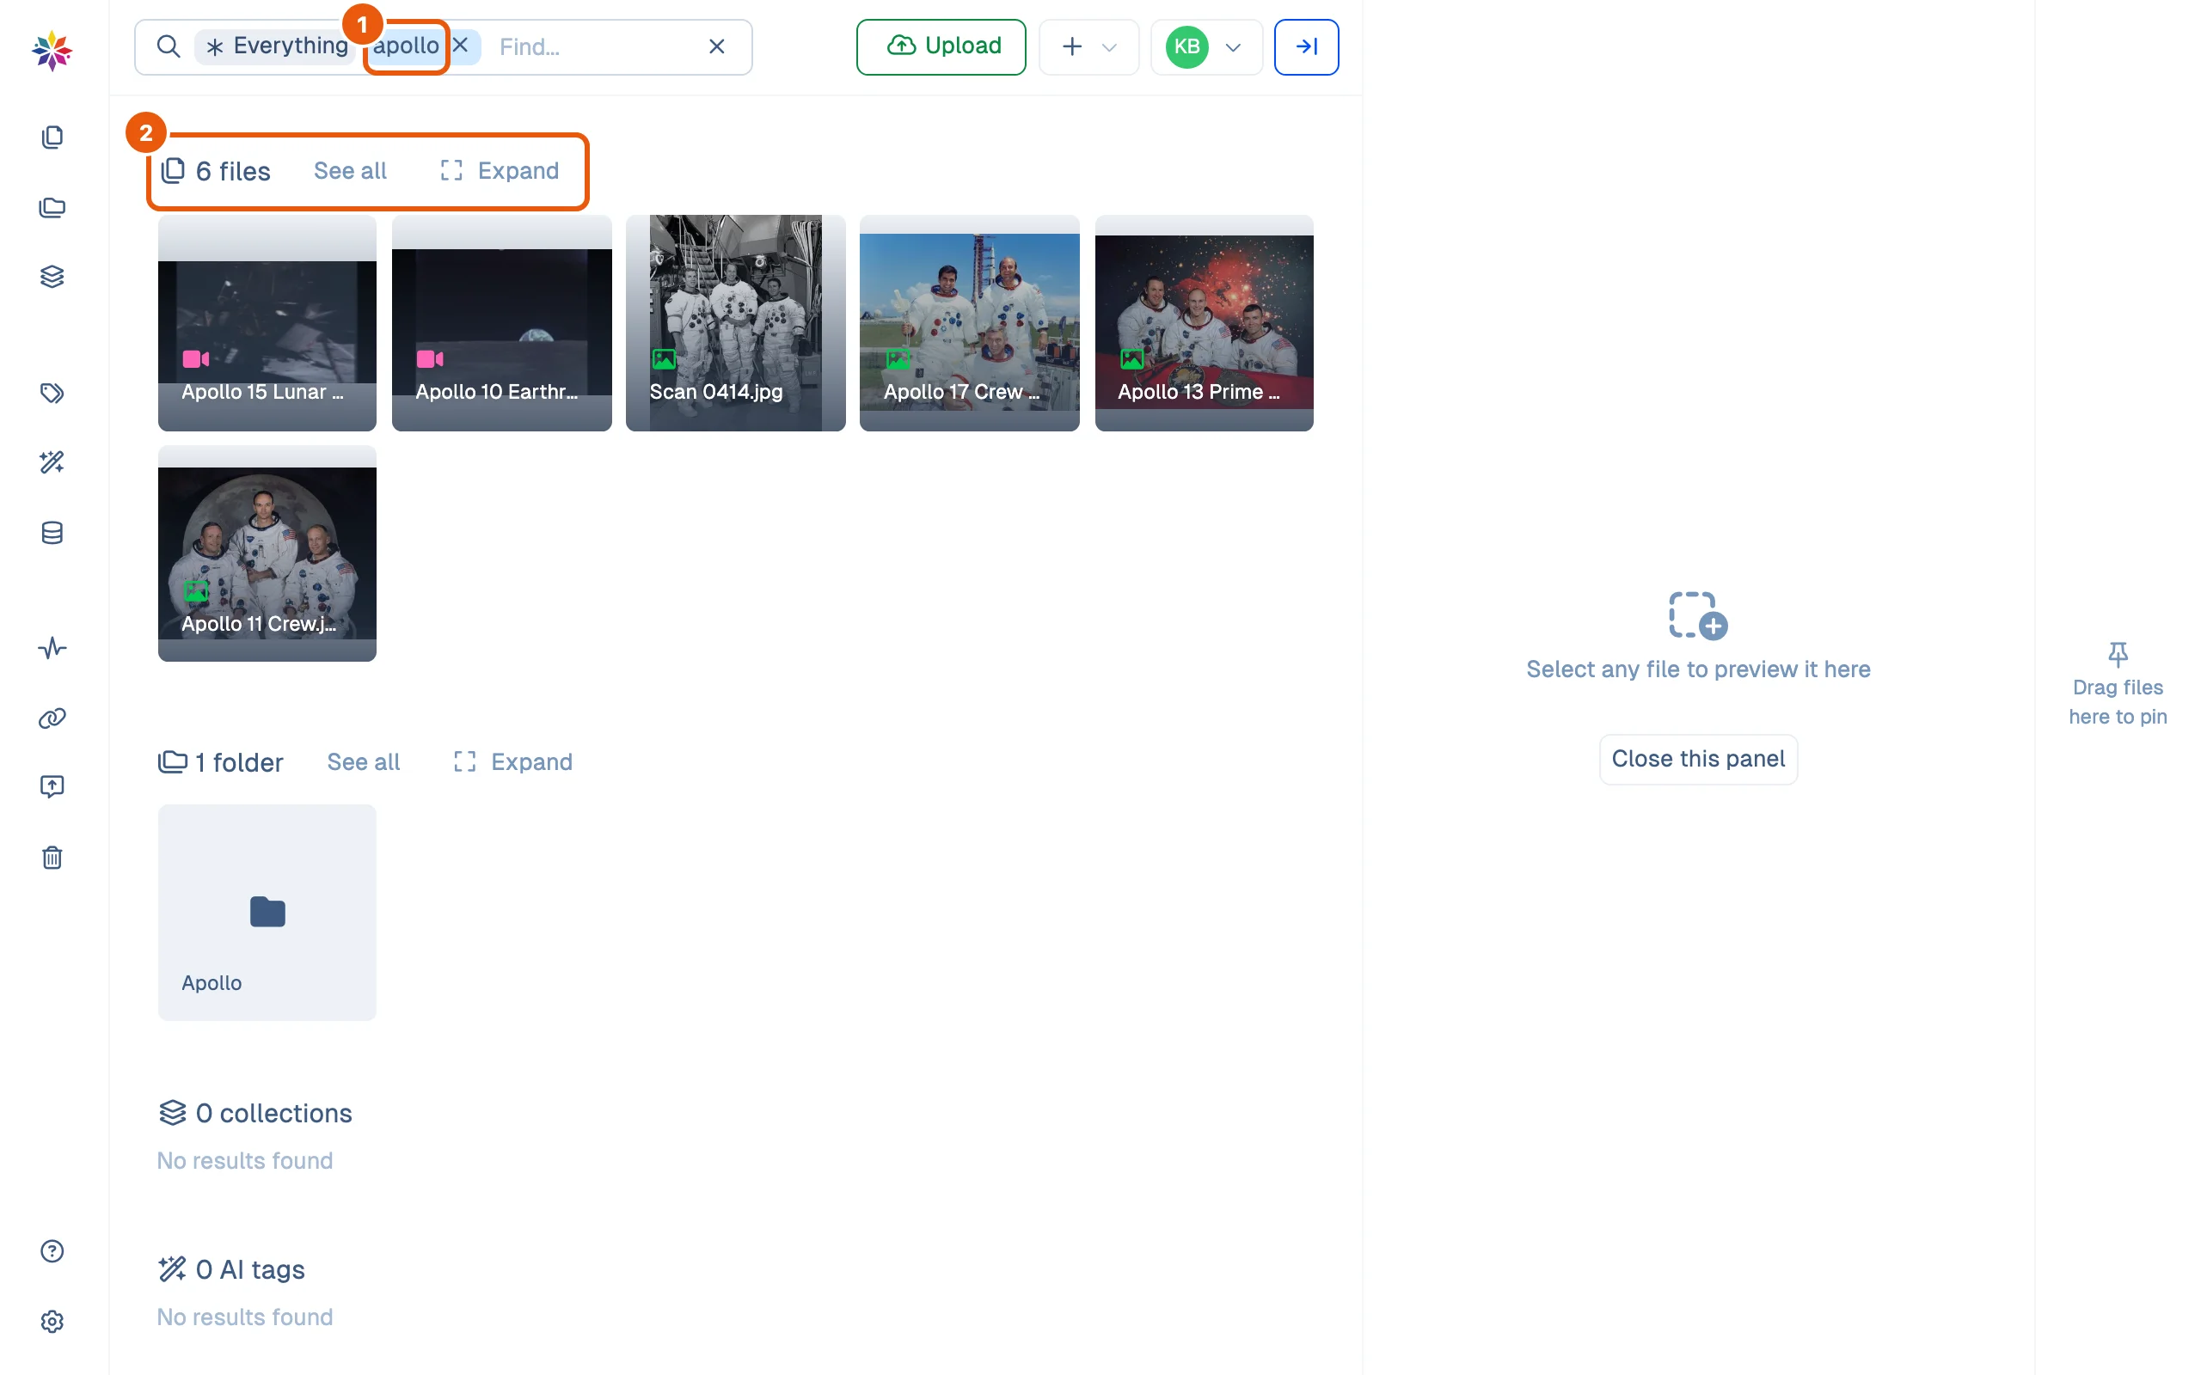Open the settings gear icon

tap(52, 1322)
